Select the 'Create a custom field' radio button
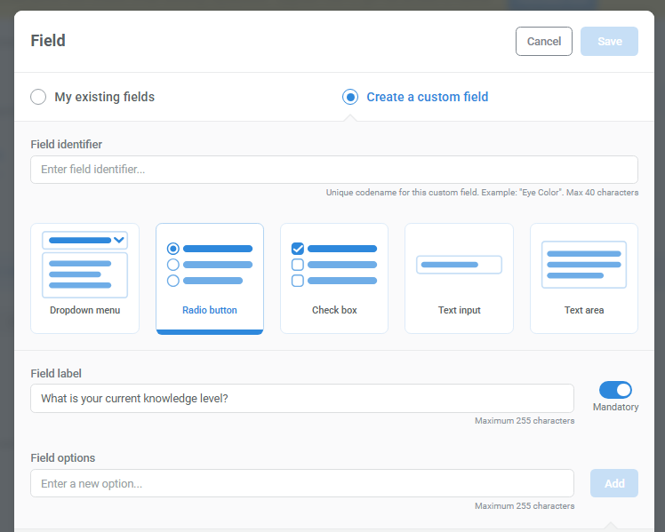This screenshot has width=665, height=532. pos(350,97)
